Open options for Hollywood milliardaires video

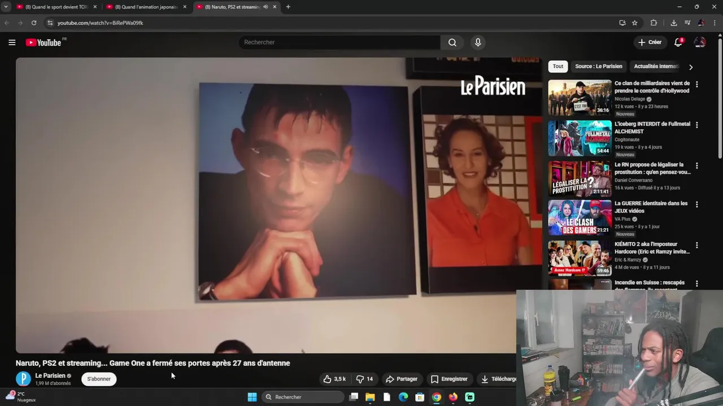pos(696,84)
